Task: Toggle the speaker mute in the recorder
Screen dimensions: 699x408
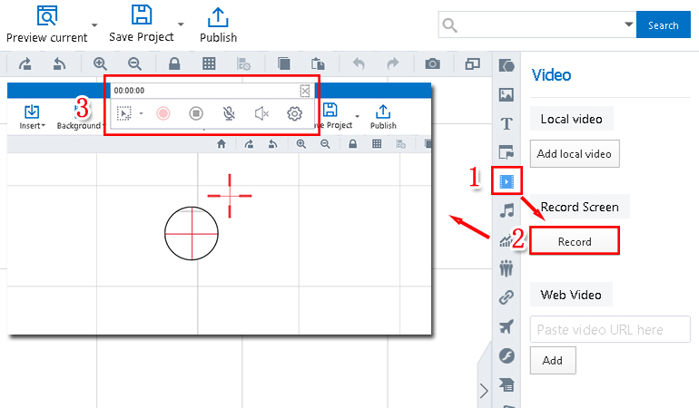Action: click(261, 113)
